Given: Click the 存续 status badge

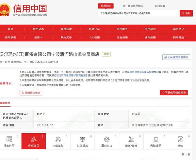Looking at the screenshot, I should (106, 54).
